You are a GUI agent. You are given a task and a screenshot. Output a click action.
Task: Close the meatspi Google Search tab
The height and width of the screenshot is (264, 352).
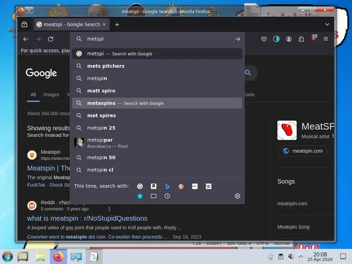(x=104, y=24)
